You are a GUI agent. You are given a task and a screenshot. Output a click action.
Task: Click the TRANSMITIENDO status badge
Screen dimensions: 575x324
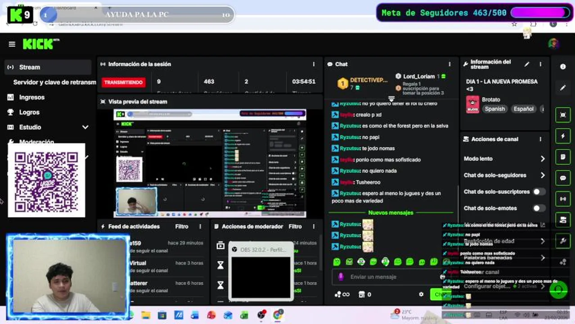[124, 82]
